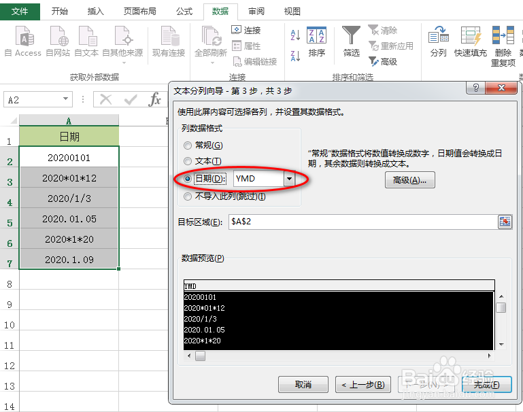Click preview vertical scrollbar up arrow
523x412 pixels.
501,296
